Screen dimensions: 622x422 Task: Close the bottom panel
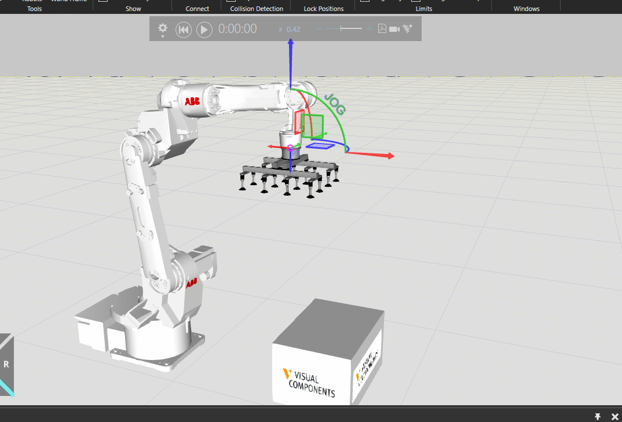click(614, 416)
